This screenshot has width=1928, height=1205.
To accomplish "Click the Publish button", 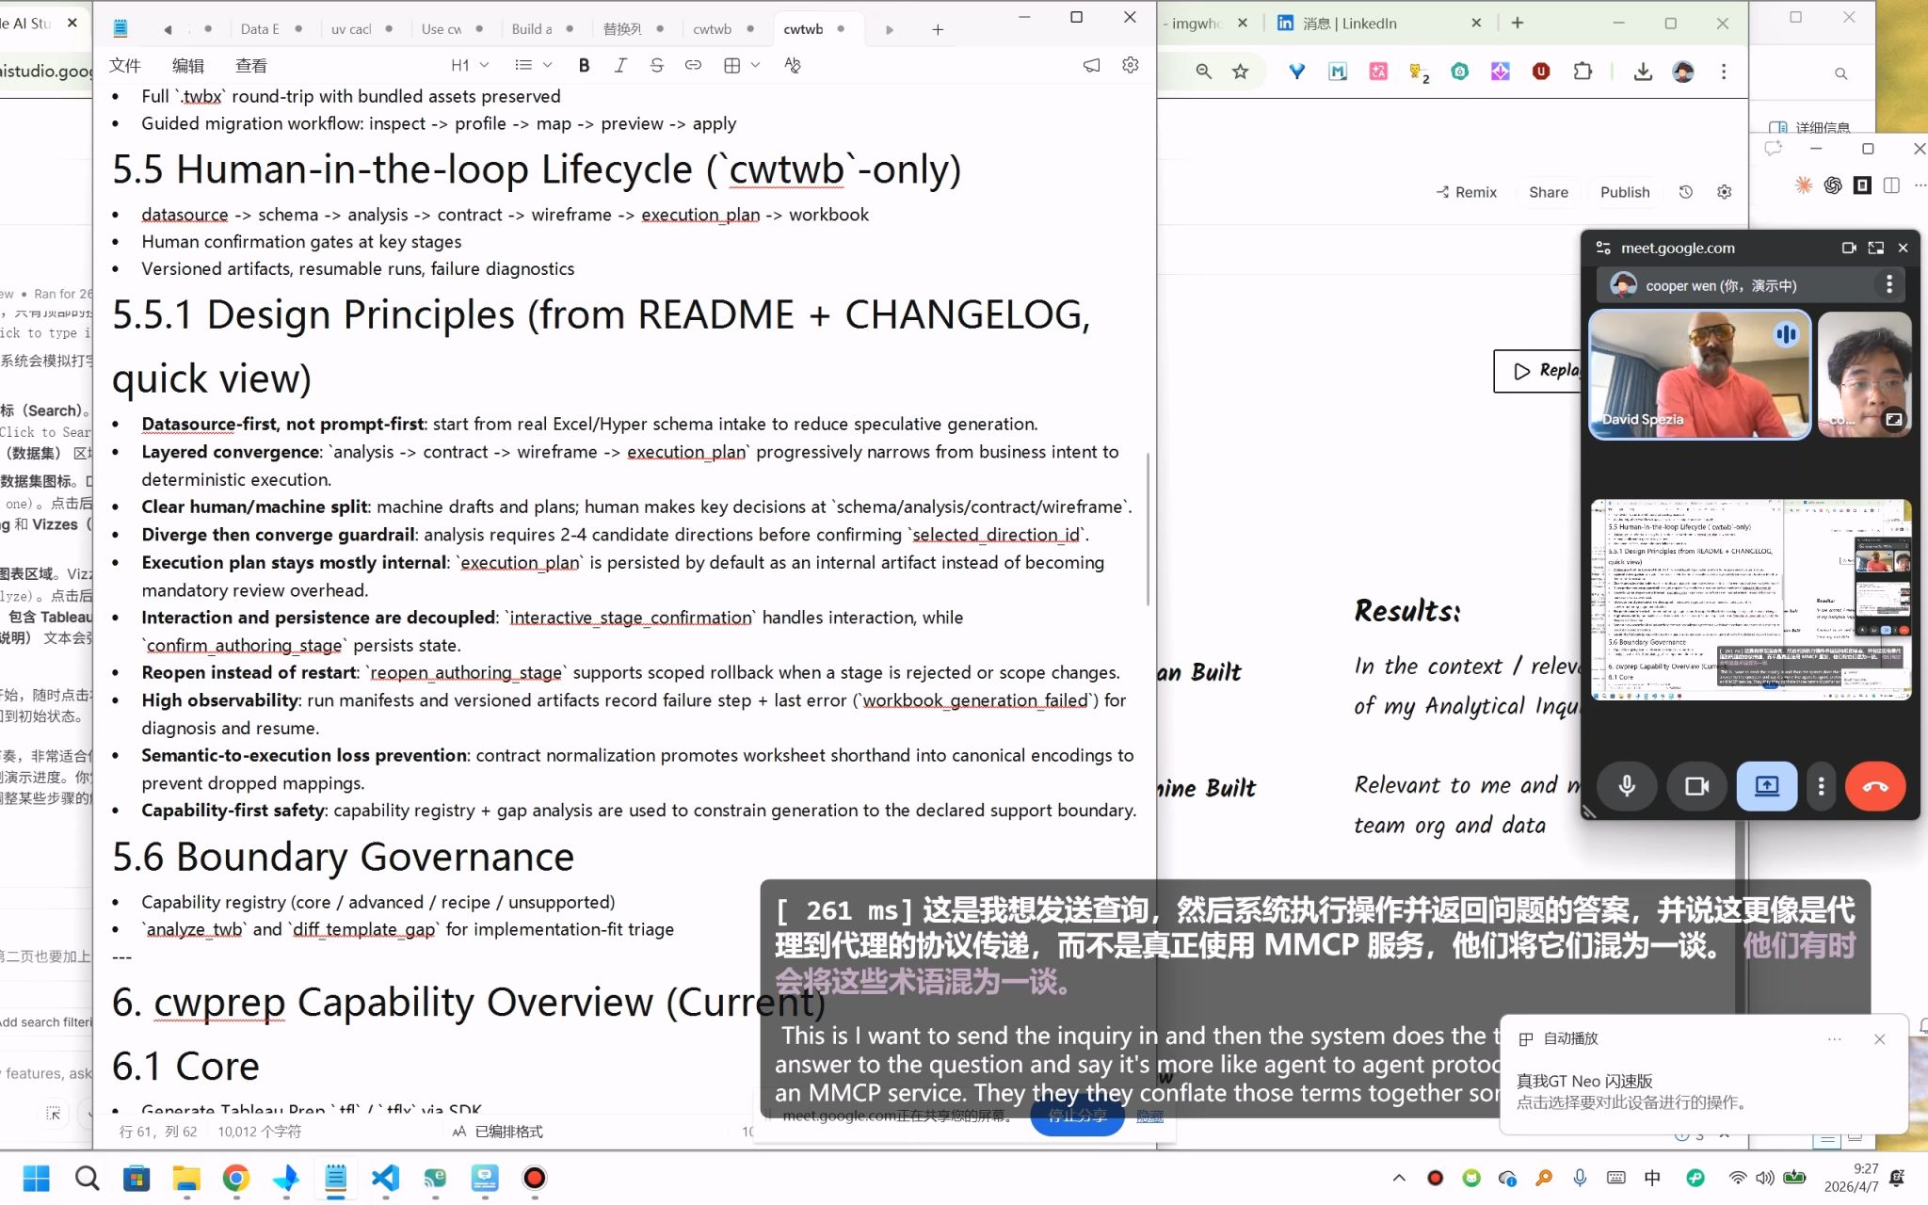I will (x=1624, y=192).
